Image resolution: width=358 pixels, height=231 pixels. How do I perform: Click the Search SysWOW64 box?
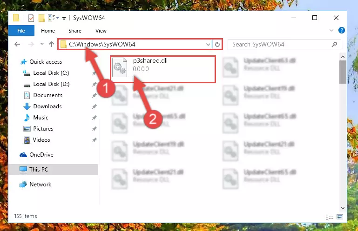click(284, 44)
